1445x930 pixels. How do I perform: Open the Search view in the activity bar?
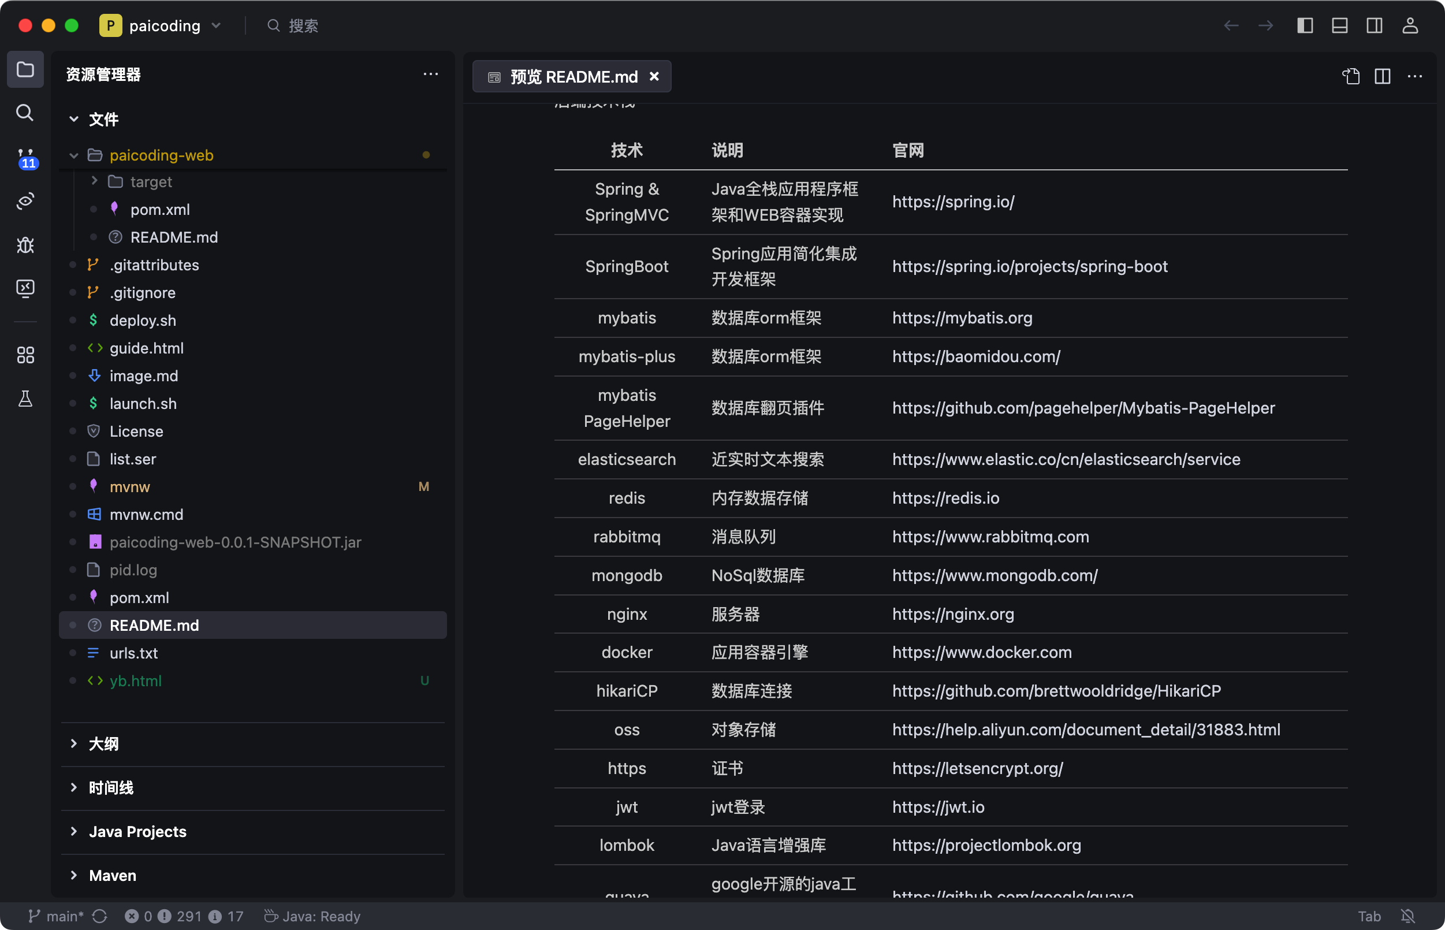point(25,113)
